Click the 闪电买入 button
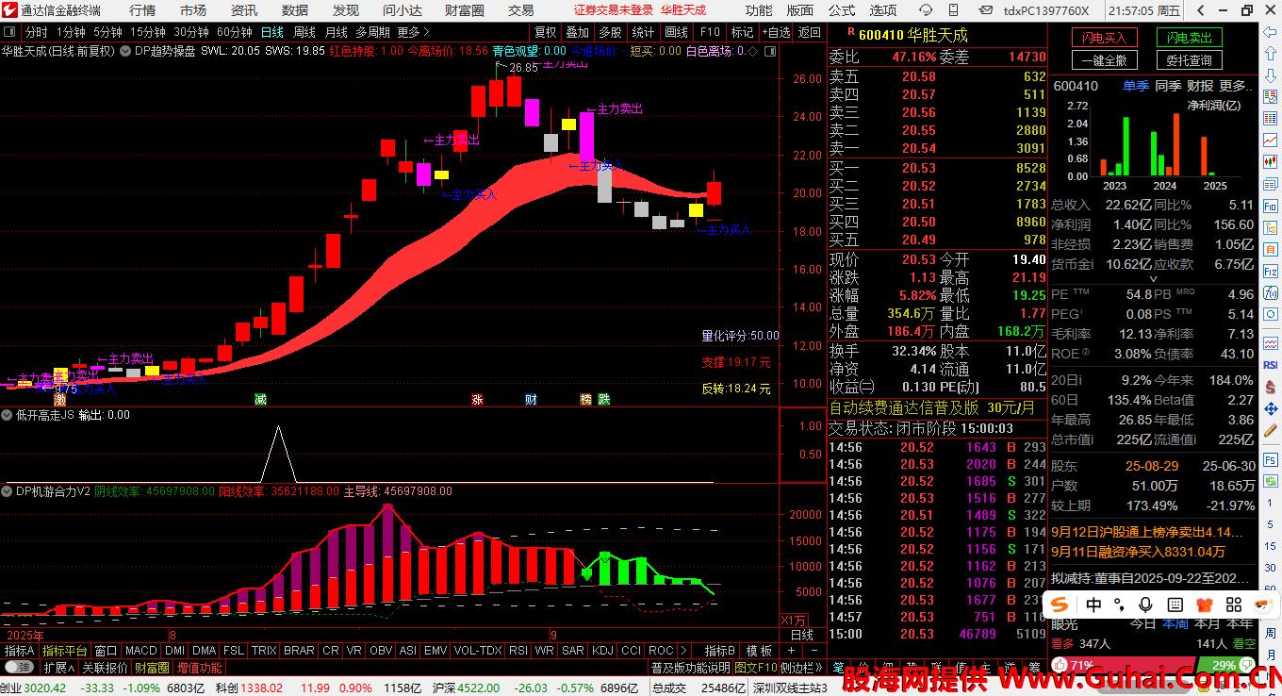 [x=1104, y=38]
